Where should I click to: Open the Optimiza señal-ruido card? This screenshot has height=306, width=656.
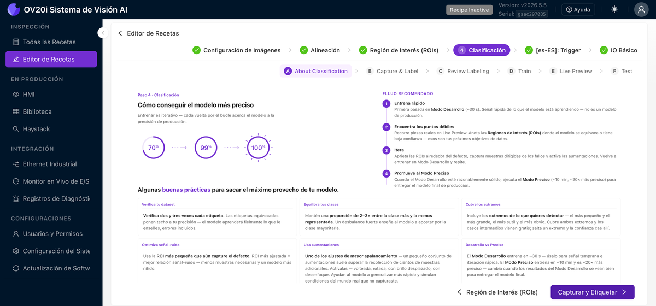point(218,260)
